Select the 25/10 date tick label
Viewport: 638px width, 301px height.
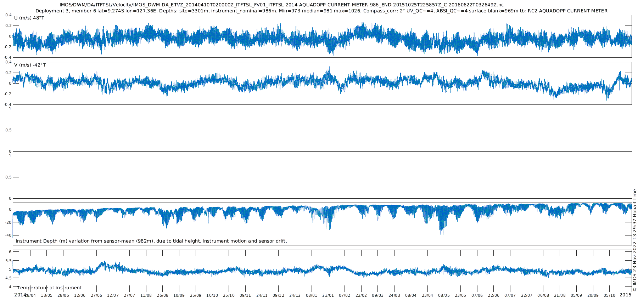click(x=229, y=296)
